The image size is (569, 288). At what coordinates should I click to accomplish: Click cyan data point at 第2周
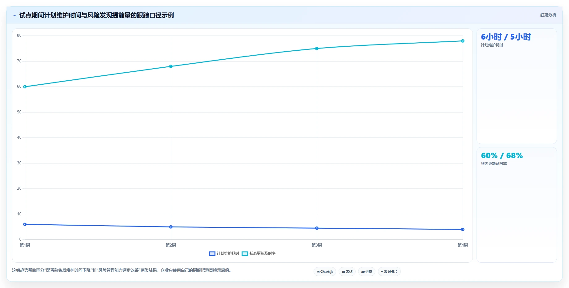[171, 66]
